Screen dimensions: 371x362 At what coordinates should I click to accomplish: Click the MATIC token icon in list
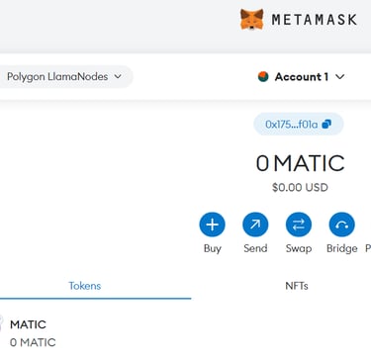pyautogui.click(x=1, y=323)
